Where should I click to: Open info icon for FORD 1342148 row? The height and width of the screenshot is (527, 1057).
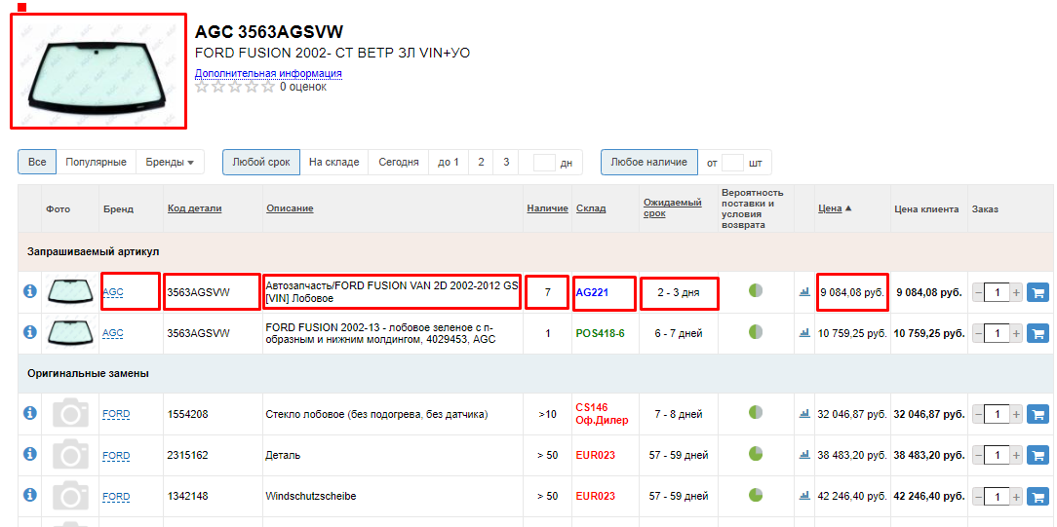[29, 495]
